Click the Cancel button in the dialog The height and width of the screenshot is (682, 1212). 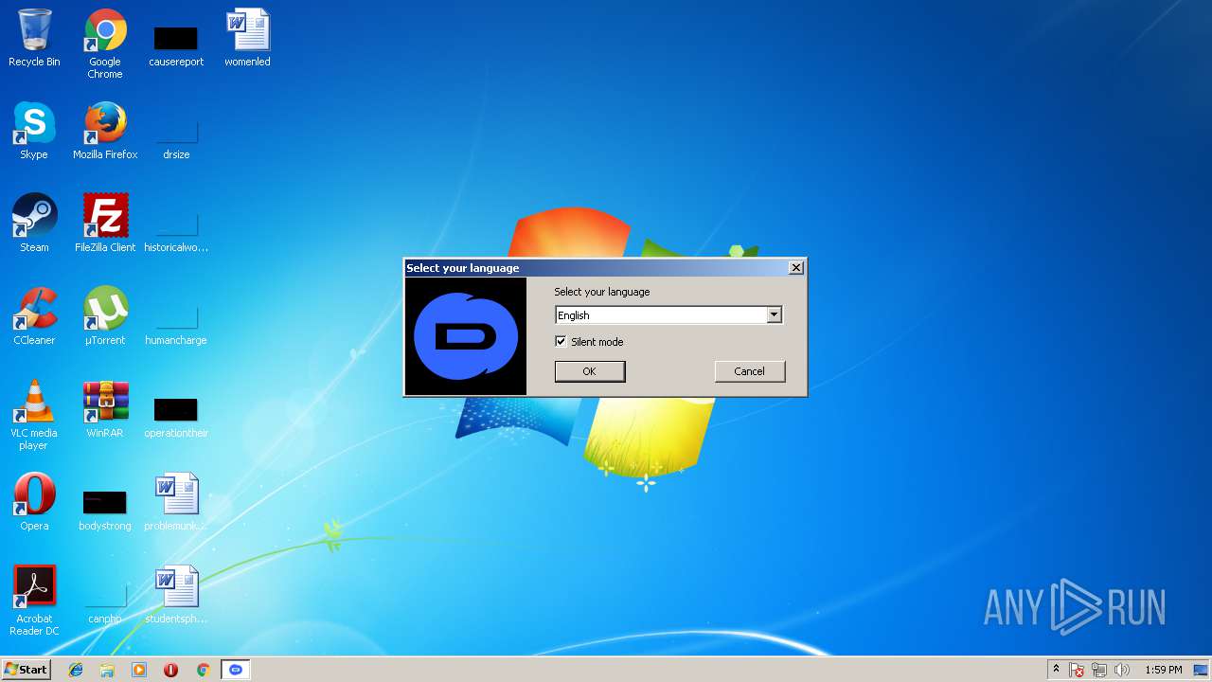click(x=749, y=371)
